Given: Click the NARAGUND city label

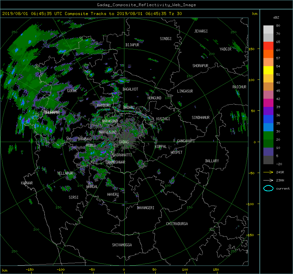Looking at the screenshot, I should pos(110,121).
